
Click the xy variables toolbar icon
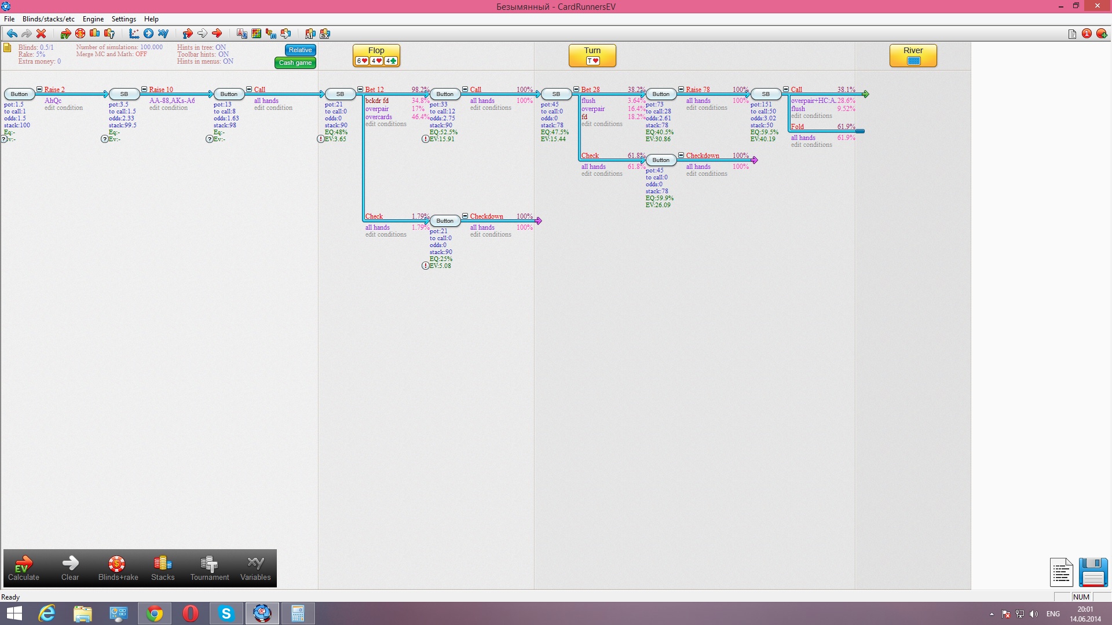pyautogui.click(x=163, y=34)
